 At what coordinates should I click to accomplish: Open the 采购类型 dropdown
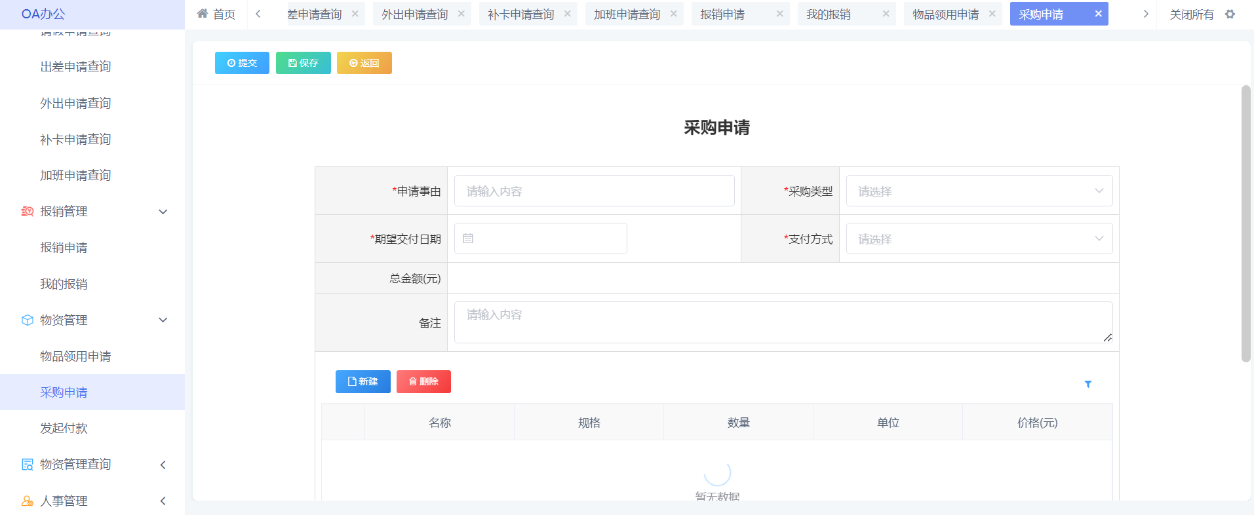(979, 191)
